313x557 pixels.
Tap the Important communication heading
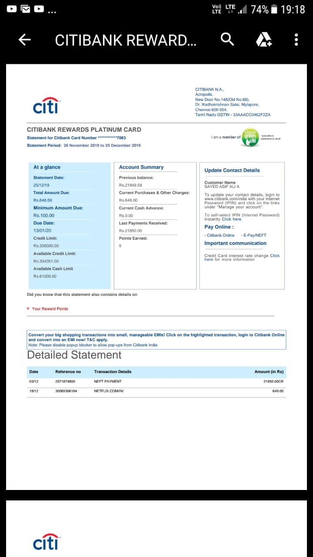(x=236, y=243)
